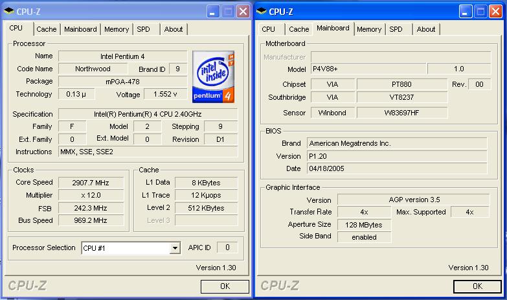Screen dimensions: 507x300
Task: Click the Stepping value 9
Action: click(x=221, y=126)
